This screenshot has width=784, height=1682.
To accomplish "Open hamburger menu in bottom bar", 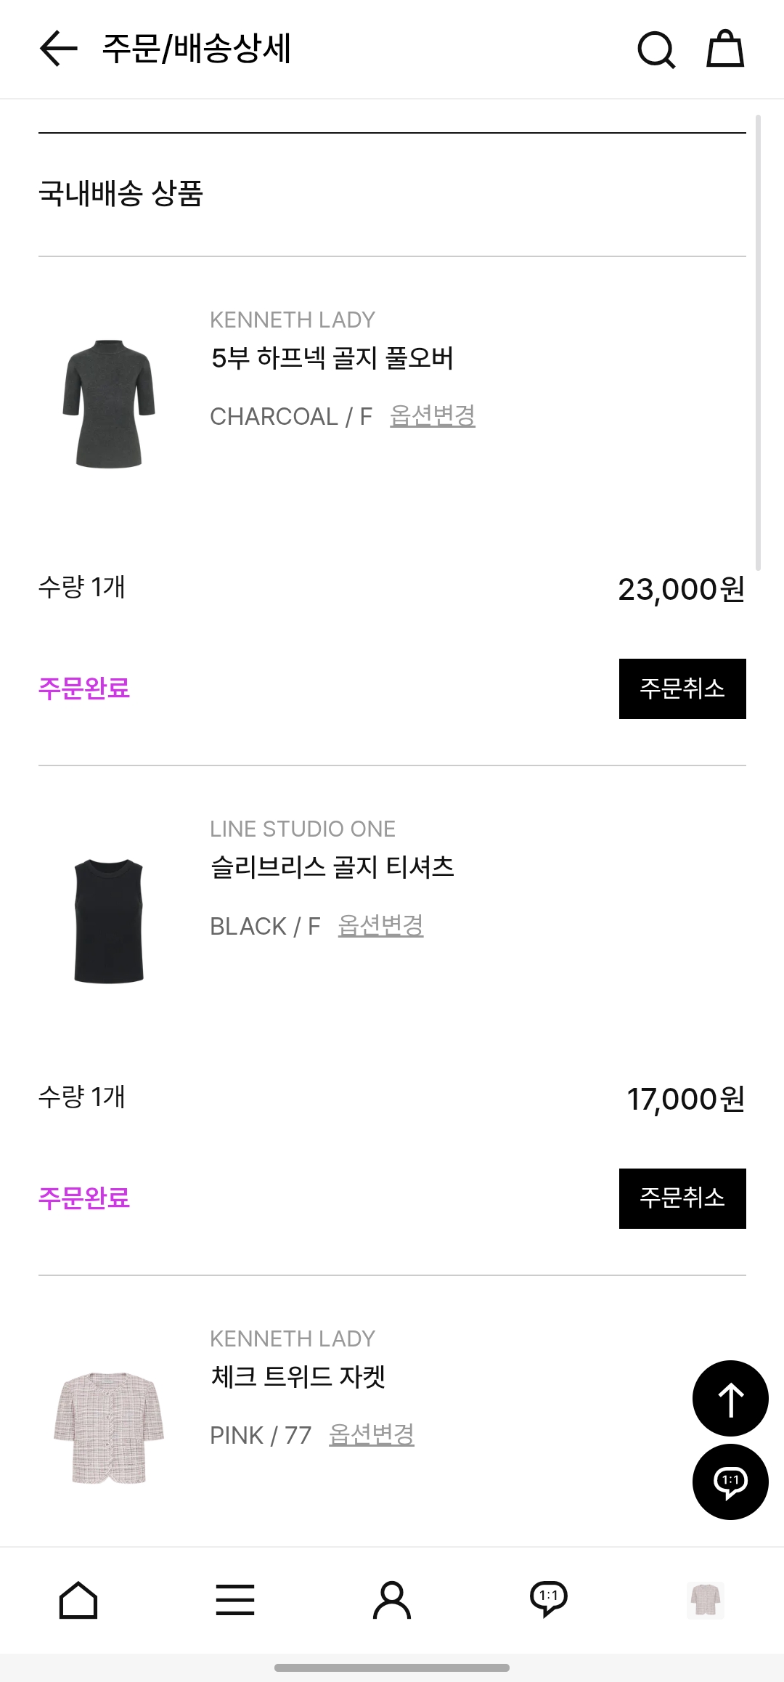I will [x=235, y=1600].
